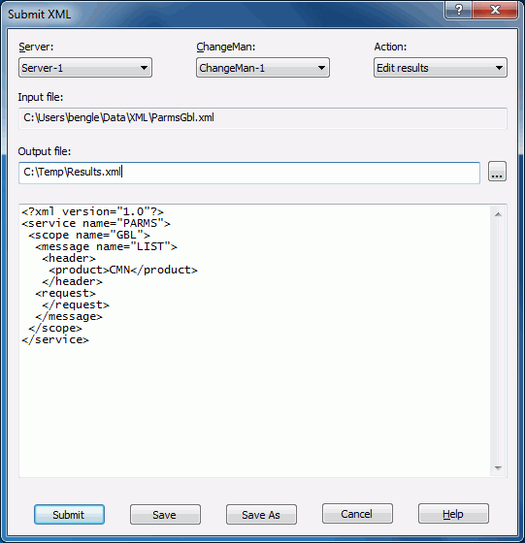The height and width of the screenshot is (543, 525).
Task: Click the Save As button
Action: point(261,514)
